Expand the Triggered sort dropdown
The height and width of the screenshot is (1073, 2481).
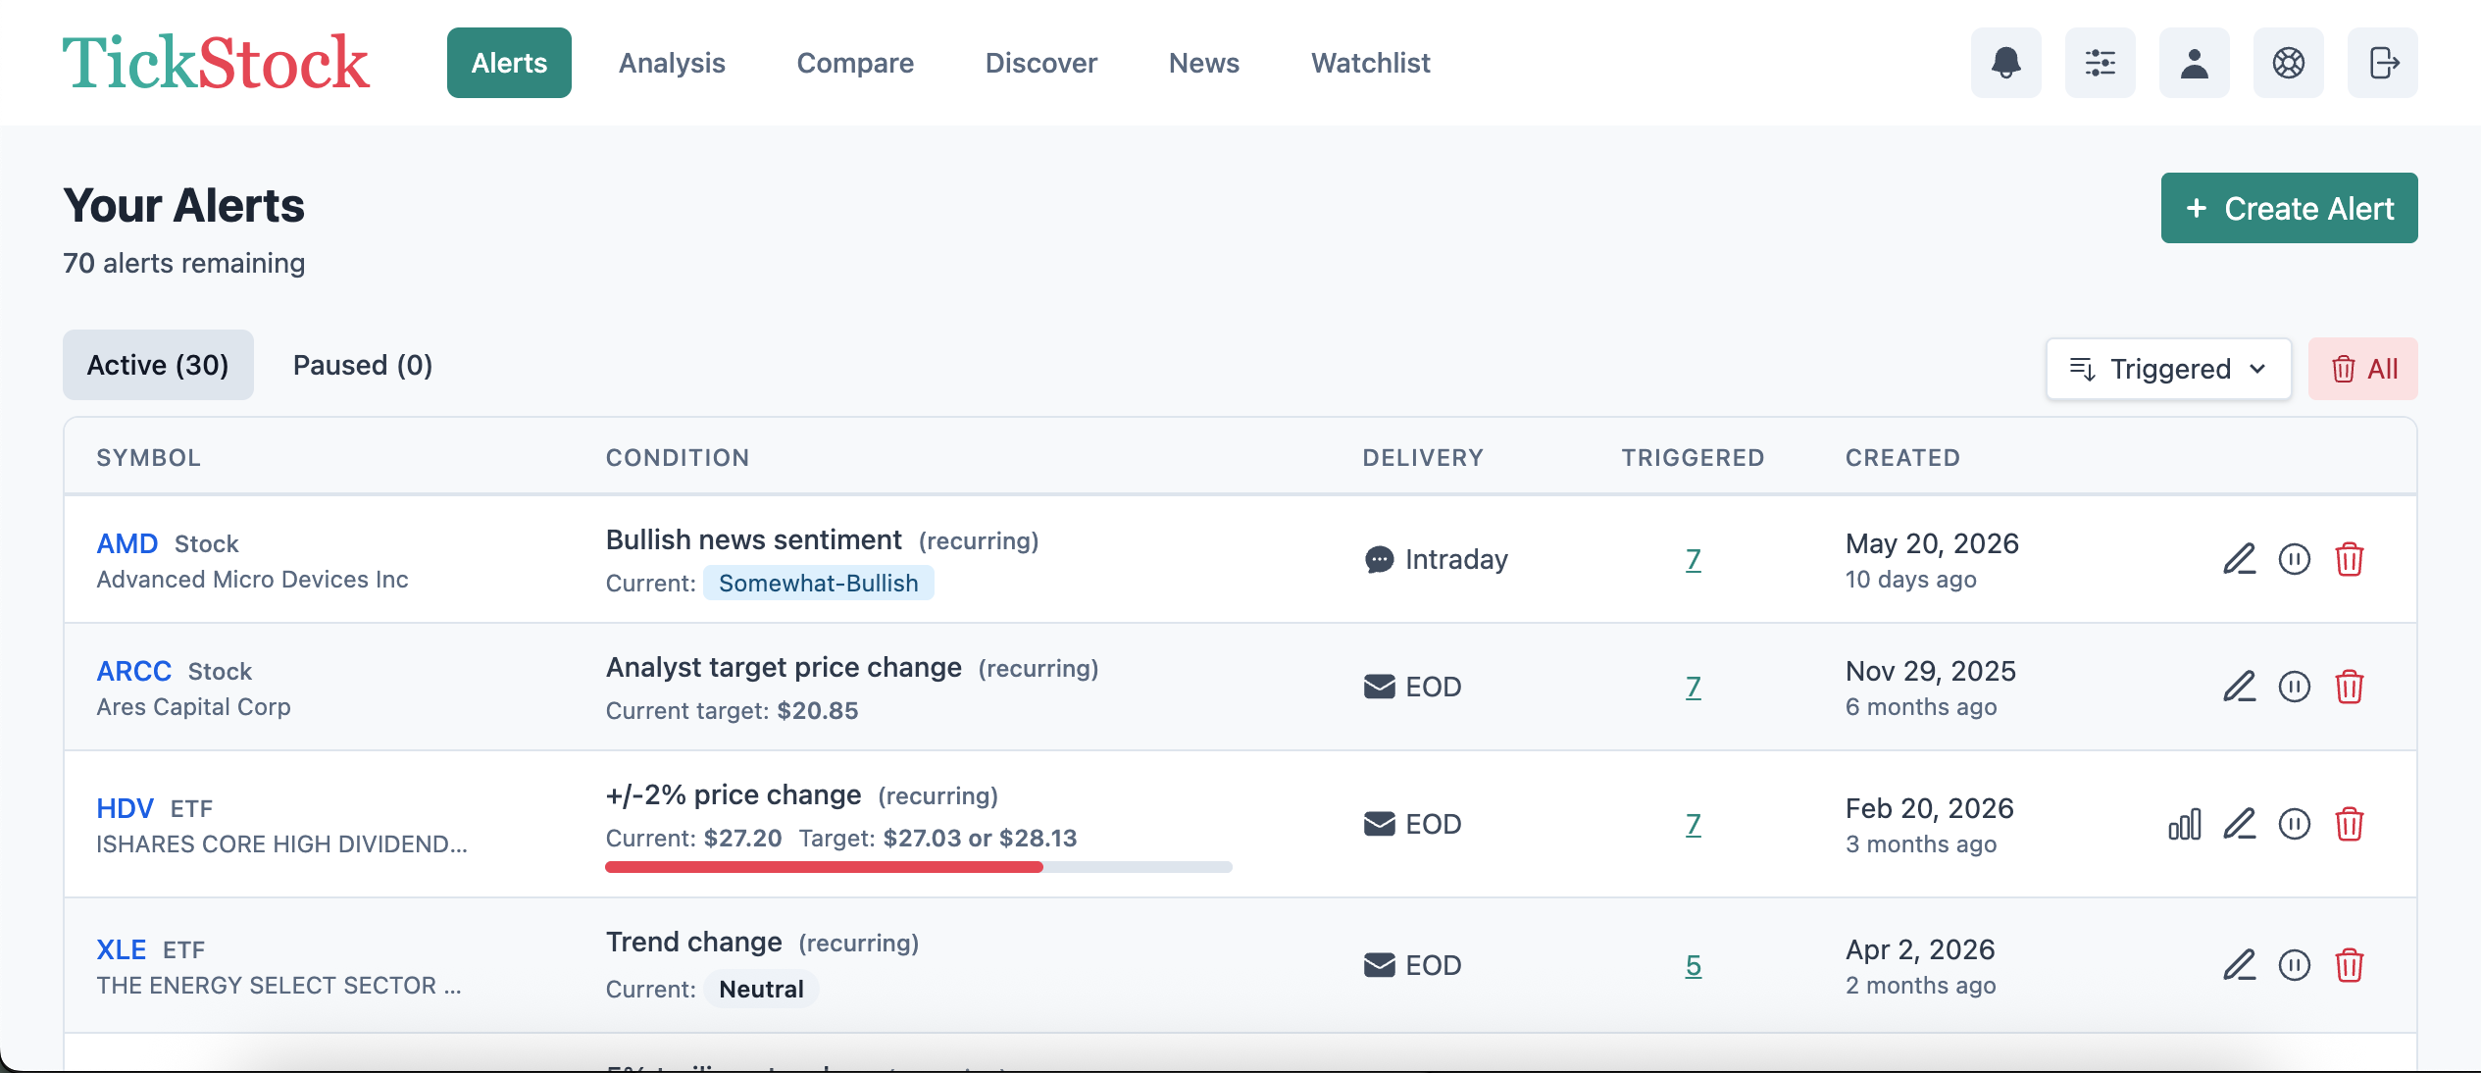(2168, 369)
